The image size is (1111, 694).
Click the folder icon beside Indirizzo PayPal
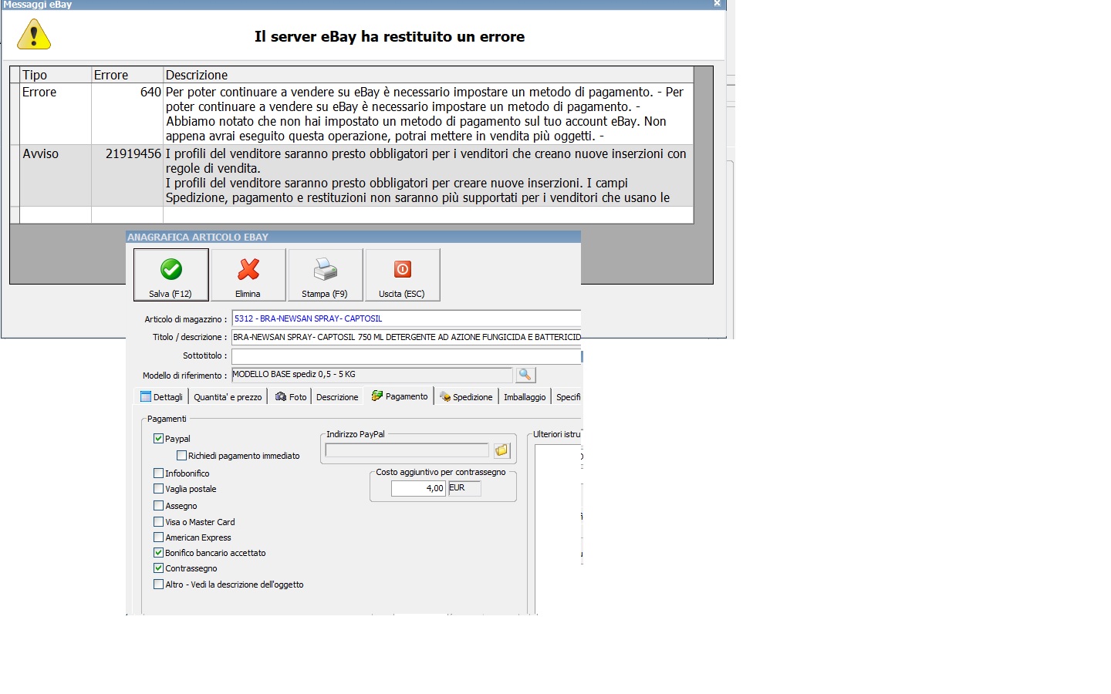click(502, 450)
